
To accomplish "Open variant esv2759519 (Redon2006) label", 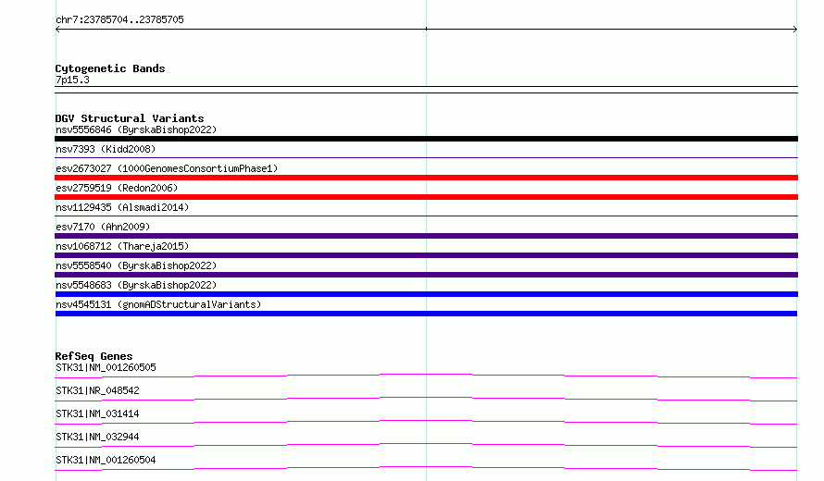I will click(x=117, y=188).
